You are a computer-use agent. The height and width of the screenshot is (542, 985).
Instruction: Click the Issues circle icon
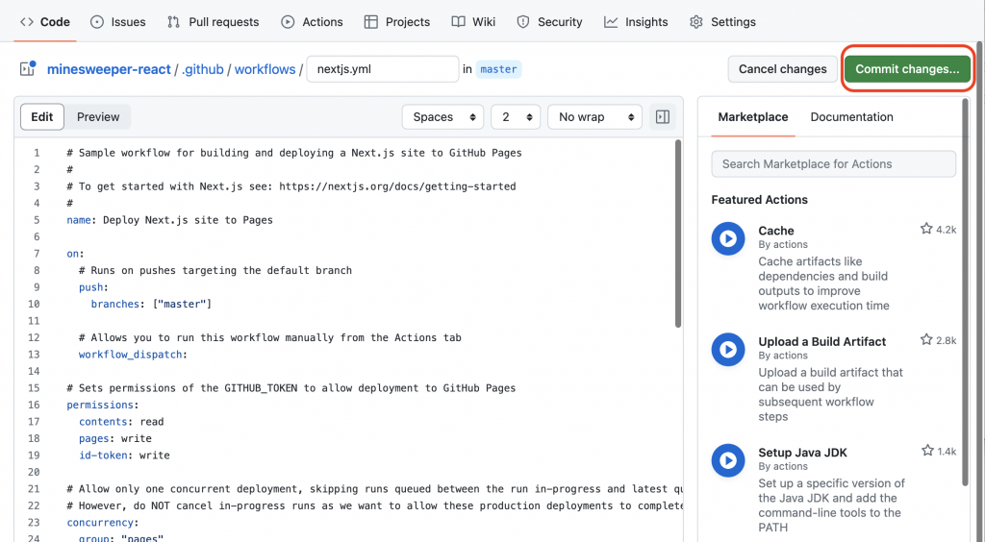[x=97, y=22]
